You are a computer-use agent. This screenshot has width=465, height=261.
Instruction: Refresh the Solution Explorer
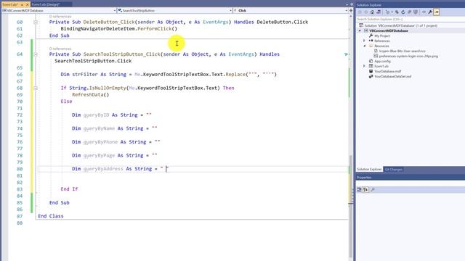[x=403, y=12]
